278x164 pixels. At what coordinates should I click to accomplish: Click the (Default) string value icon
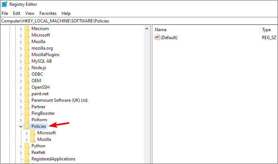(157, 37)
